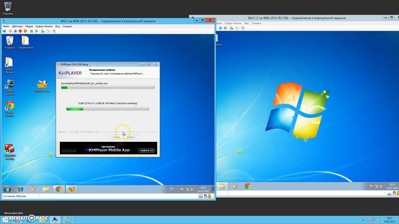Open Internet Explorer in Win7 VM taskbar
The width and height of the screenshot is (399, 224).
(x=20, y=189)
